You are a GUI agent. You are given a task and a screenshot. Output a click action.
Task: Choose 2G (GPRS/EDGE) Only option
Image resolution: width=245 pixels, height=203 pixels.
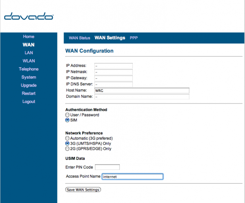tap(67, 149)
